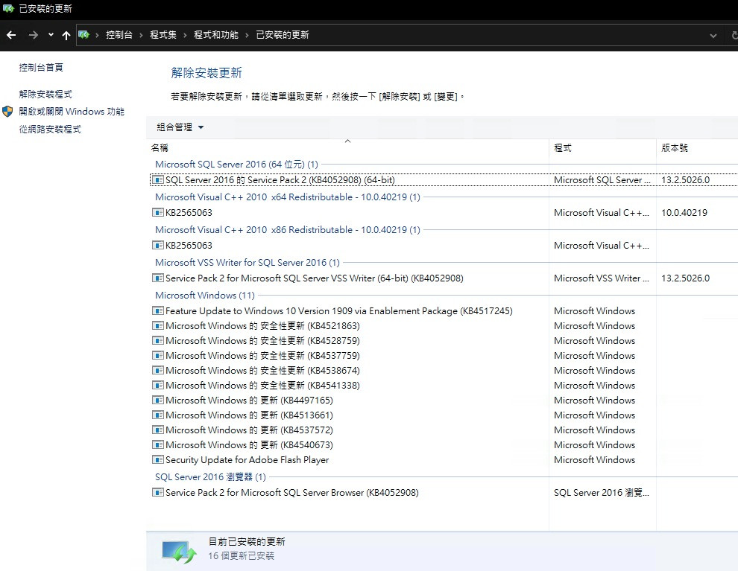Open 解除安裝程式 link in sidebar
Viewport: 738px width, 571px height.
45,94
